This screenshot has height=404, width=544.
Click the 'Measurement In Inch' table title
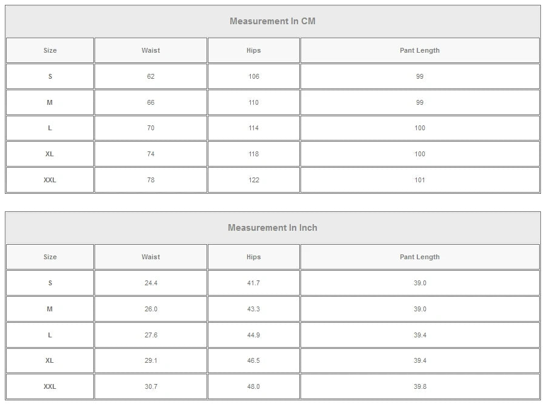pyautogui.click(x=273, y=228)
